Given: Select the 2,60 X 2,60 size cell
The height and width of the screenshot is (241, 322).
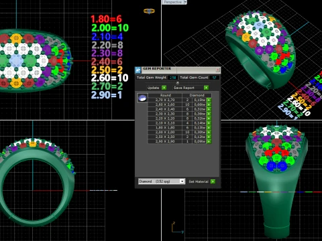Looking at the screenshot, I should (165, 104).
